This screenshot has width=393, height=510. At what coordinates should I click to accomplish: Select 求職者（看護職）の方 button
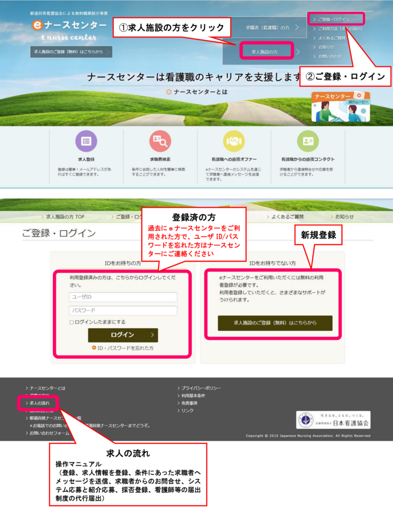coord(267,28)
